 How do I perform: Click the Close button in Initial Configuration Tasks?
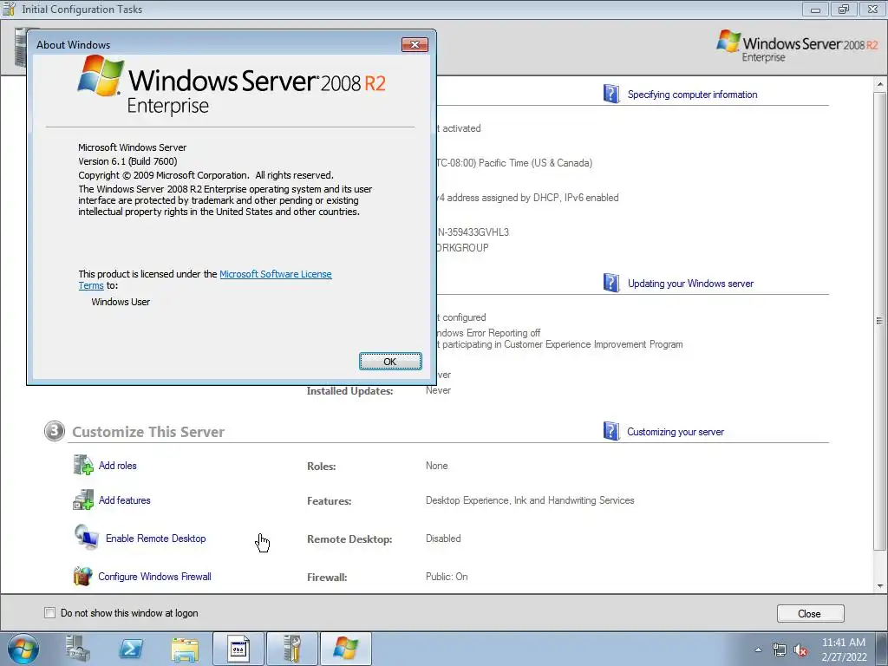(810, 613)
